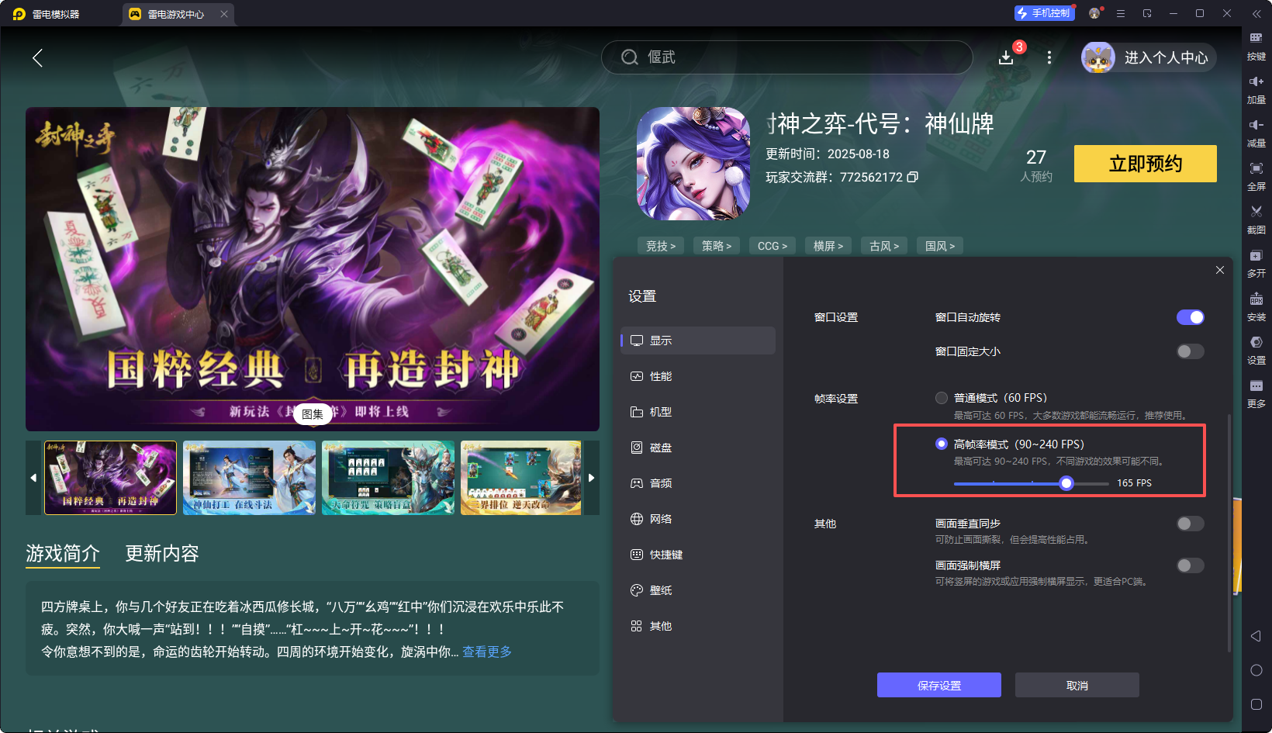Open 多开 multi-instance manager
The height and width of the screenshot is (733, 1272).
[1256, 262]
